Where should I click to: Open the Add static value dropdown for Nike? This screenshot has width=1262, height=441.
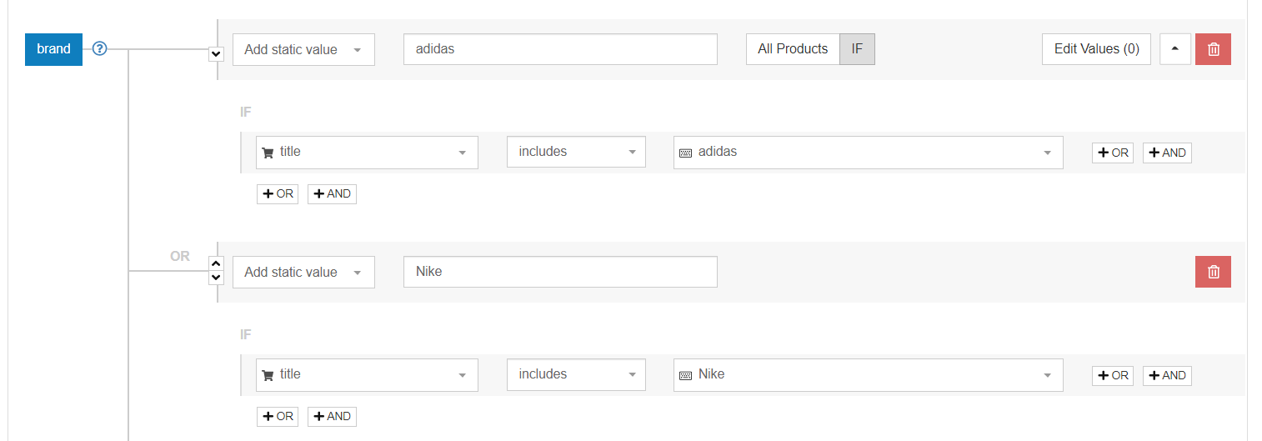pyautogui.click(x=303, y=272)
